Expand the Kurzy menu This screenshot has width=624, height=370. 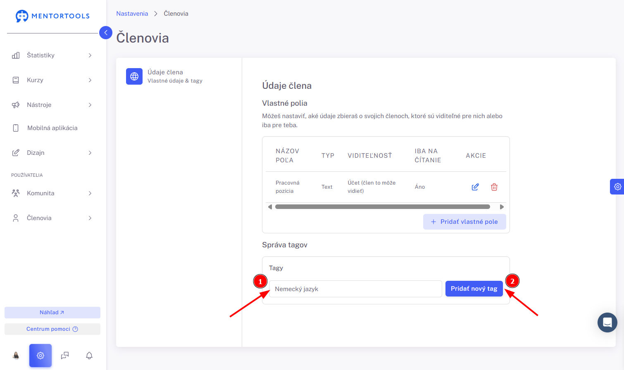tap(52, 80)
